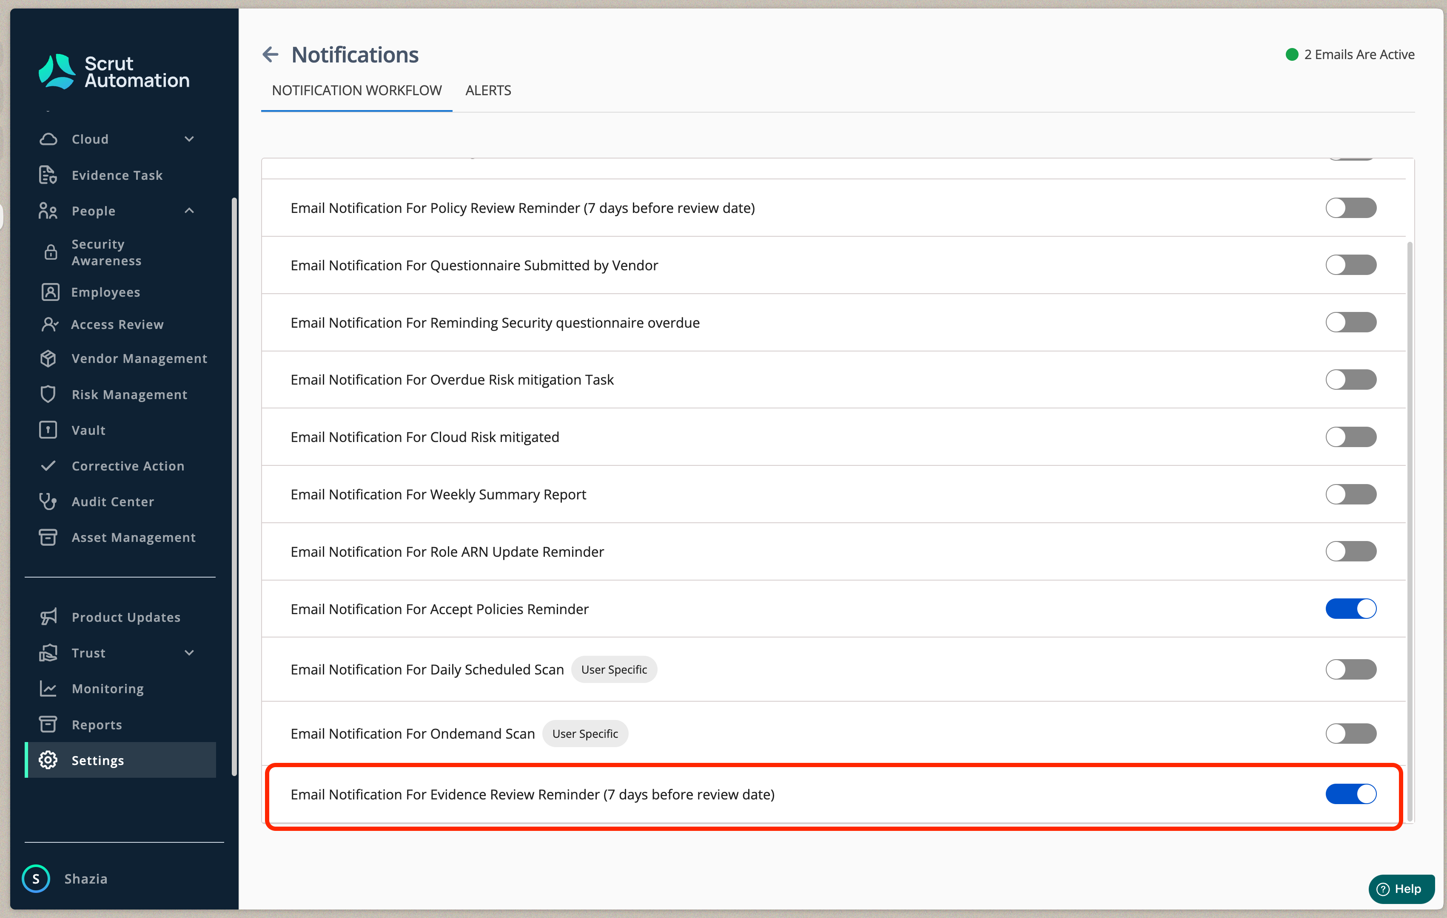Select the Notification Workflow tab

[x=356, y=91]
